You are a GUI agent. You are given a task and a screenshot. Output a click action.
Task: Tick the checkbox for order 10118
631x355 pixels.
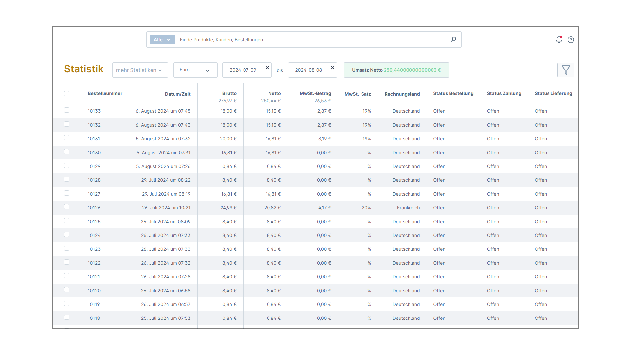point(67,317)
